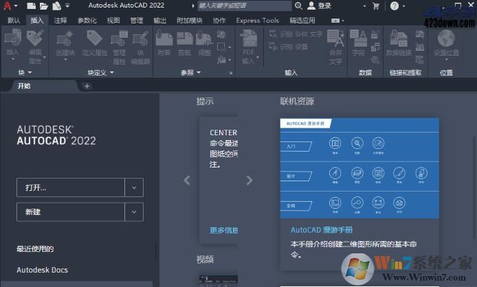This screenshot has width=477, height=287.
Task: Open the AutoCAD application menu logo
Action: click(8, 5)
